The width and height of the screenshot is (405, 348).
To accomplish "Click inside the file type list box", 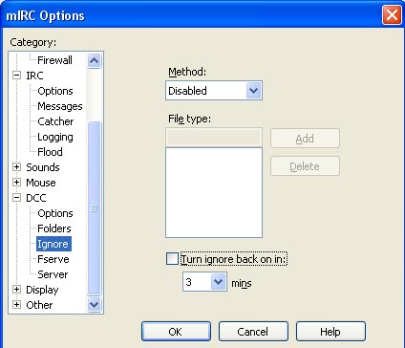I will [214, 192].
